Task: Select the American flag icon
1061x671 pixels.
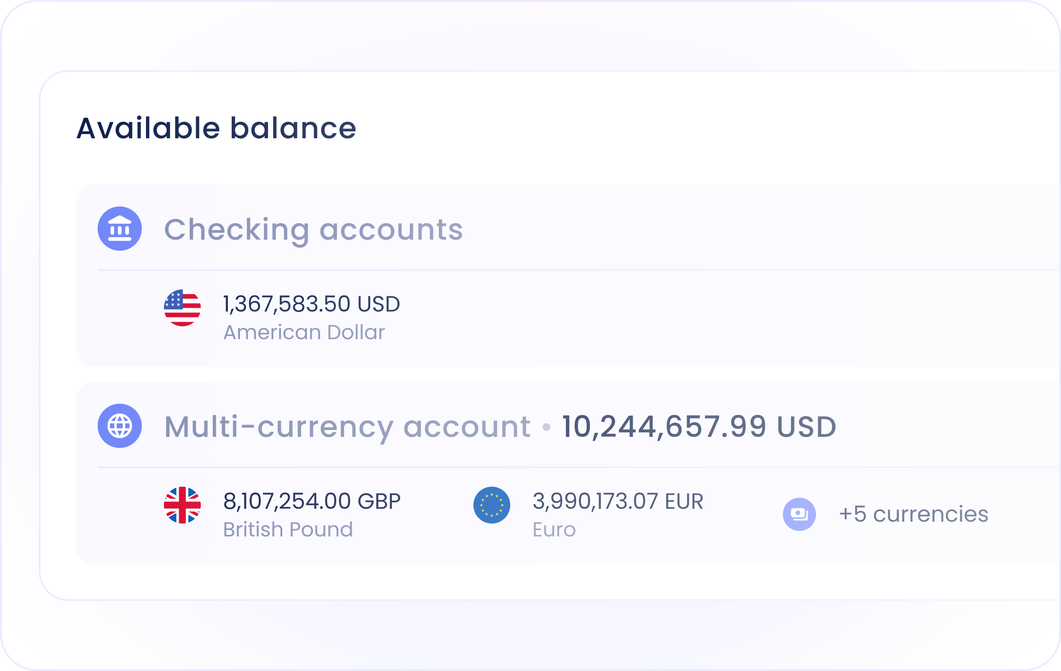Action: pyautogui.click(x=182, y=308)
